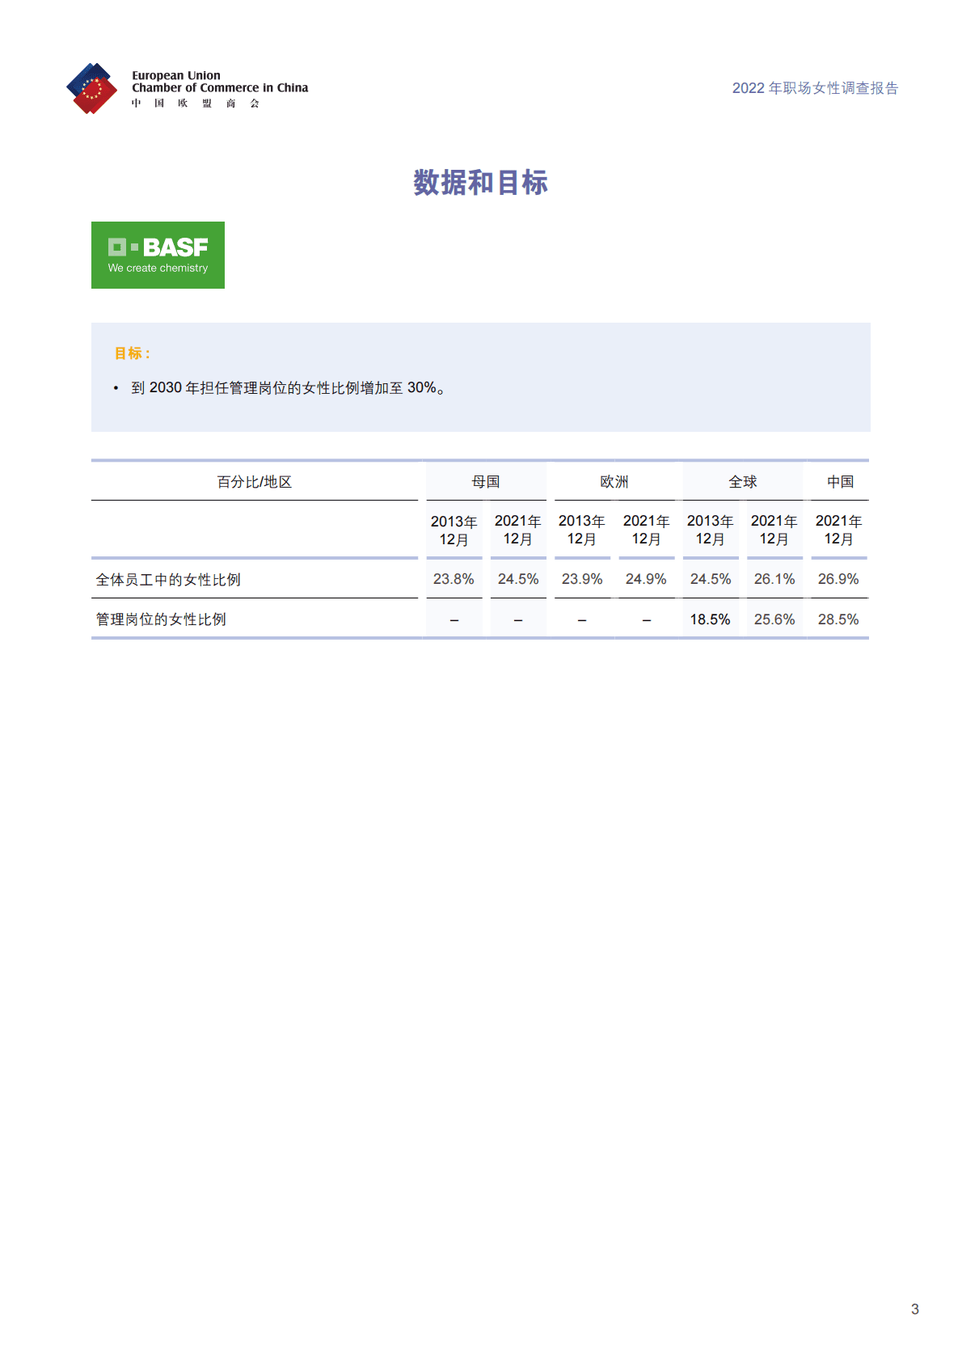The image size is (962, 1361).
Task: Click the 23.8% table cell
Action: (x=454, y=579)
